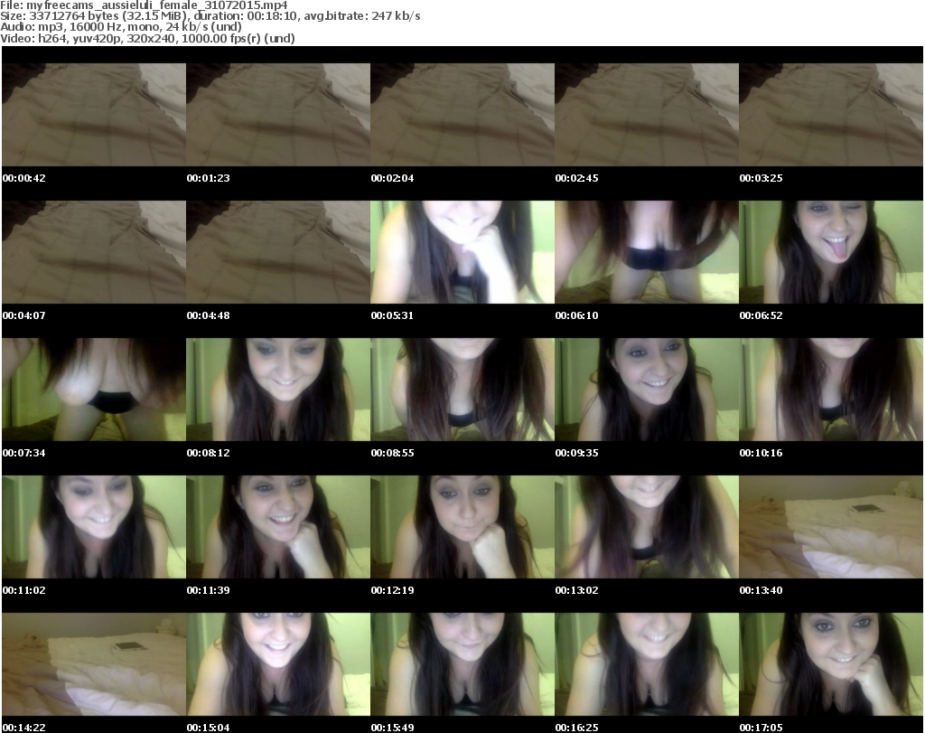Select the thumbnail frame stamped 00:01:23

pyautogui.click(x=278, y=115)
